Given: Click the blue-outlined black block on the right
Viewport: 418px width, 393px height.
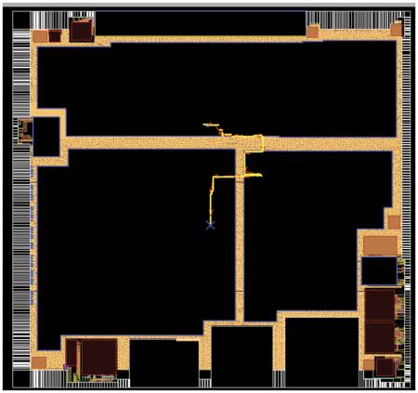Looking at the screenshot, I should tap(379, 271).
